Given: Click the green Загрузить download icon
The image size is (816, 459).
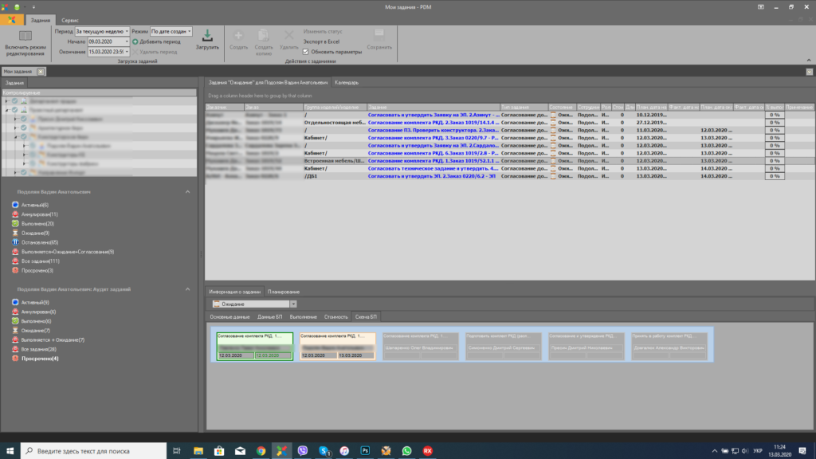Looking at the screenshot, I should tap(207, 35).
